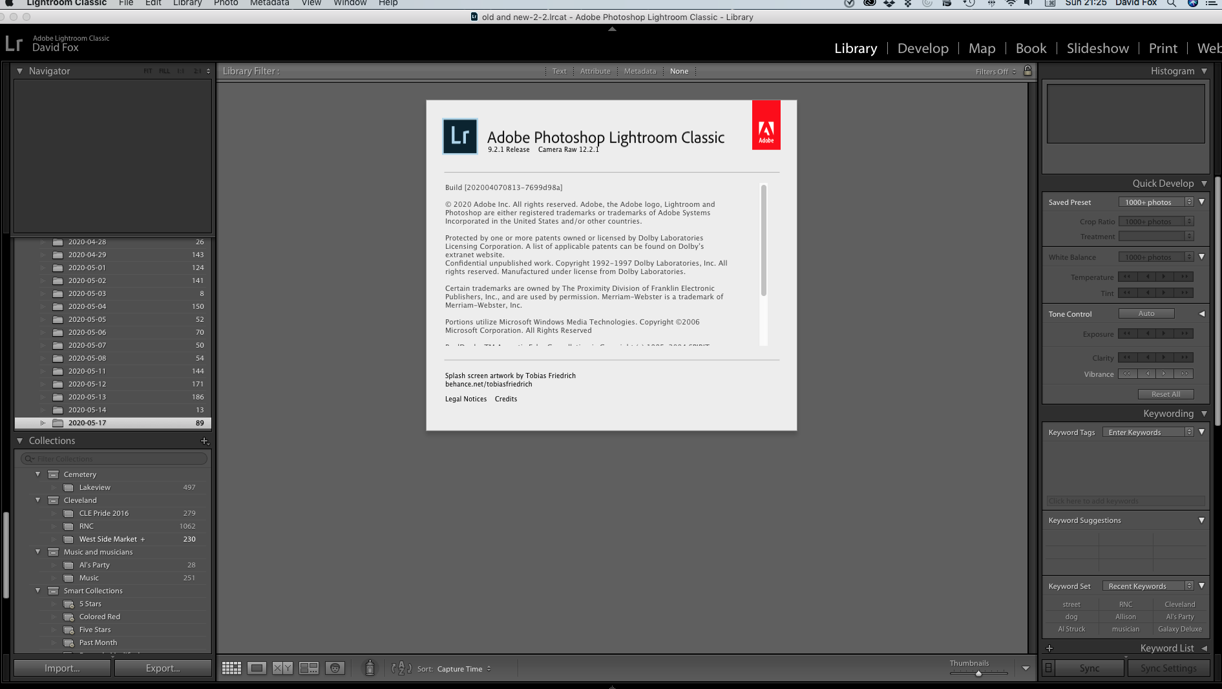1222x689 pixels.
Task: Click in the Filter Collections search field
Action: pyautogui.click(x=114, y=459)
